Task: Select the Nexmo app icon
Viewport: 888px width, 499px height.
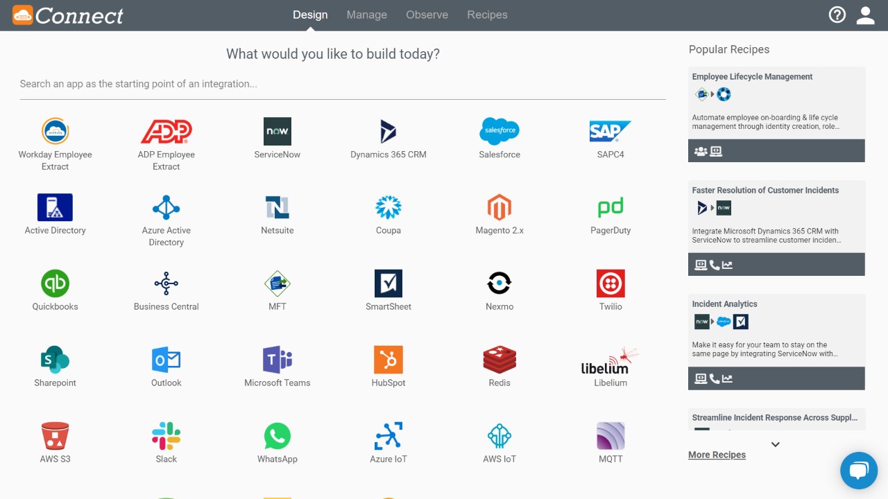Action: click(499, 283)
